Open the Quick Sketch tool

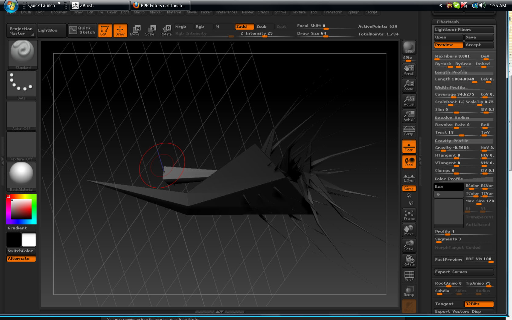coord(82,30)
